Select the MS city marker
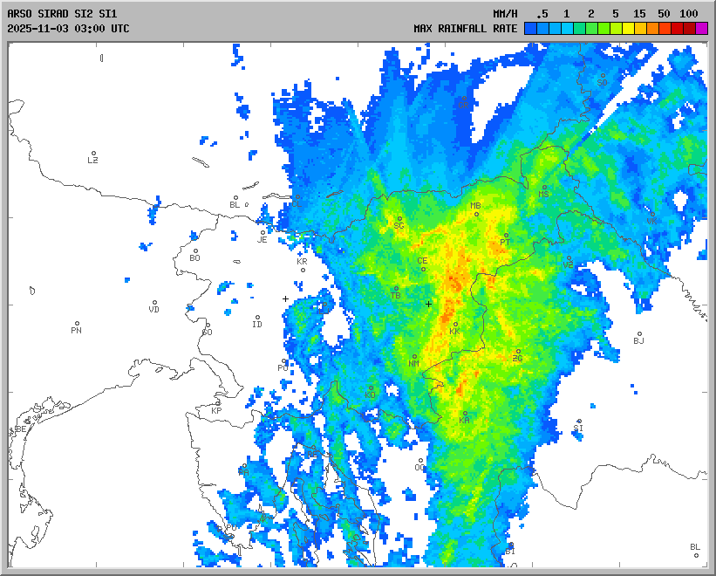 coord(544,187)
